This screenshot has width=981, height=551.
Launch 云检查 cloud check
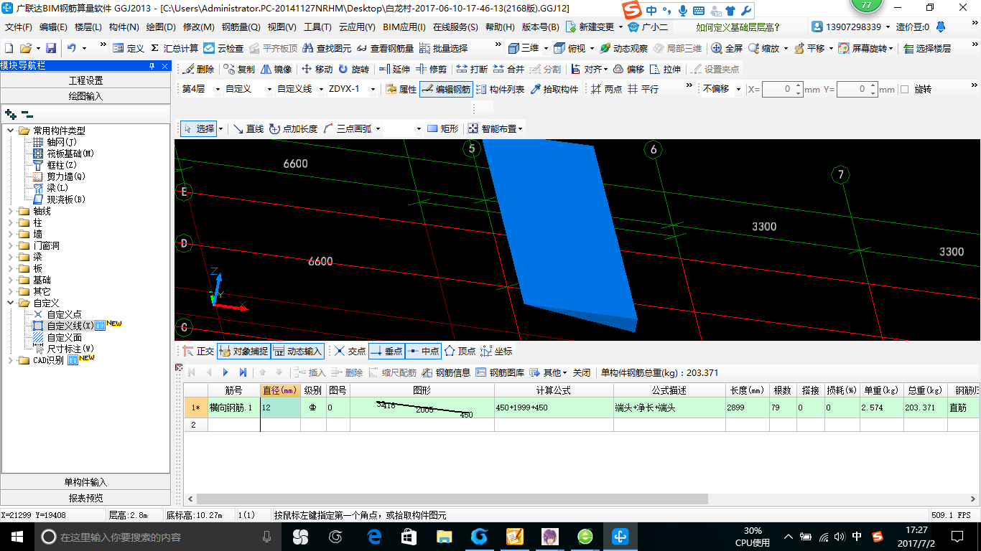click(223, 48)
